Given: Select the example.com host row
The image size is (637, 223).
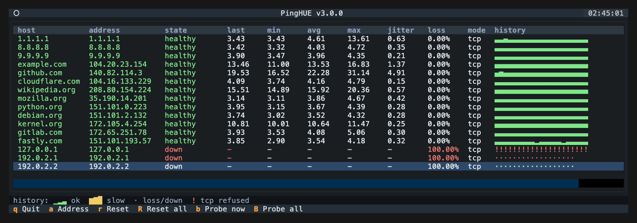Looking at the screenshot, I should [x=318, y=64].
